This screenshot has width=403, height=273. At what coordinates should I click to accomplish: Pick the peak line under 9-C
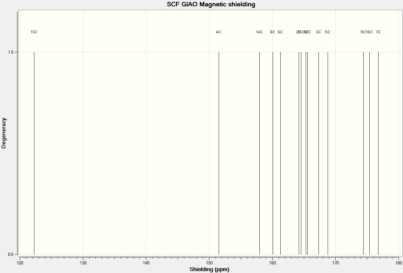[x=363, y=153]
